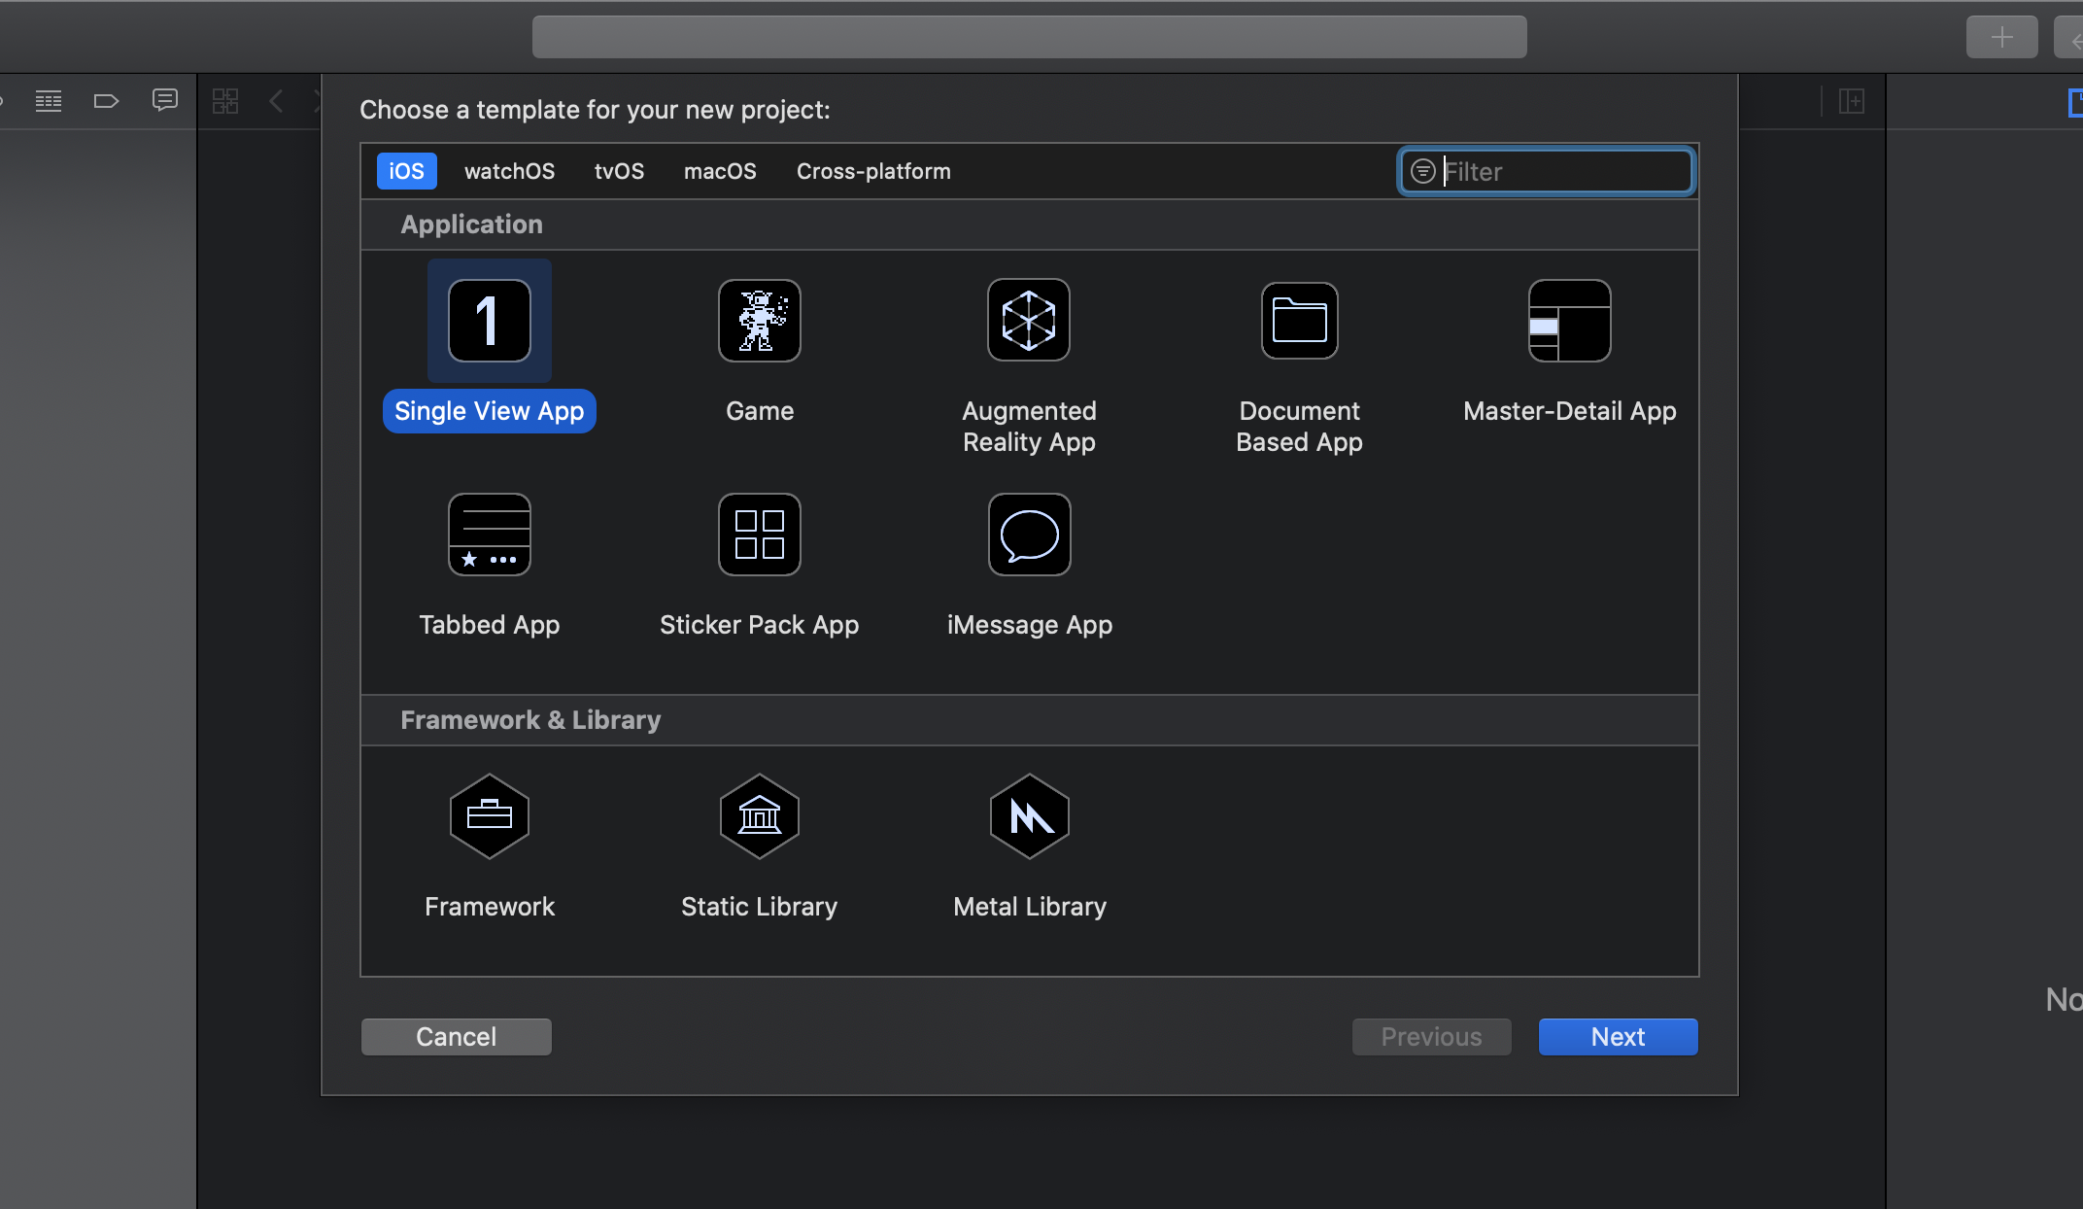Viewport: 2083px width, 1209px height.
Task: Cancel the new project dialog
Action: tap(456, 1037)
